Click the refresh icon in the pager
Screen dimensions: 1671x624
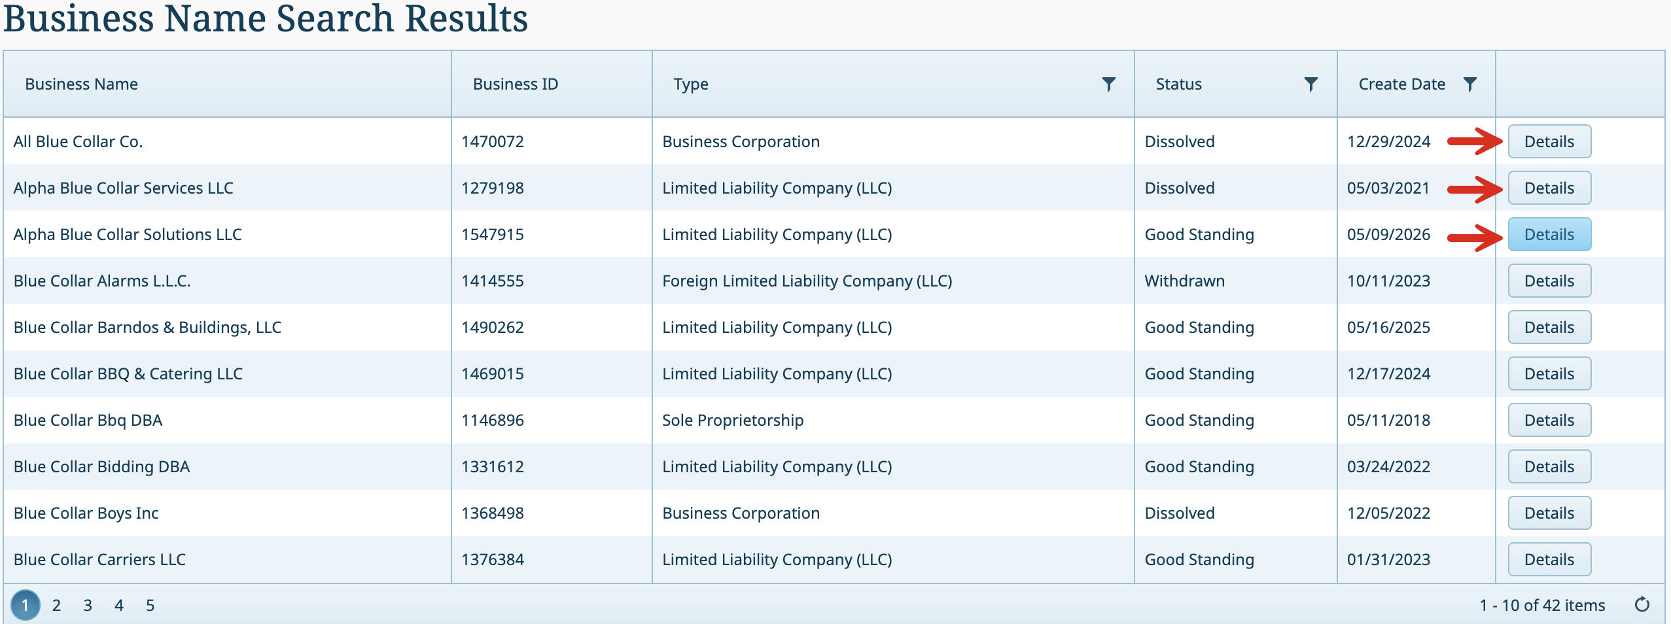click(1642, 604)
